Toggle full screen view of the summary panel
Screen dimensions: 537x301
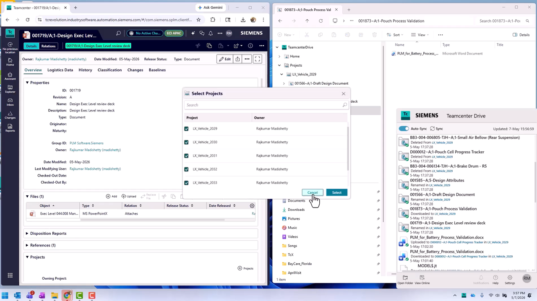(x=258, y=59)
